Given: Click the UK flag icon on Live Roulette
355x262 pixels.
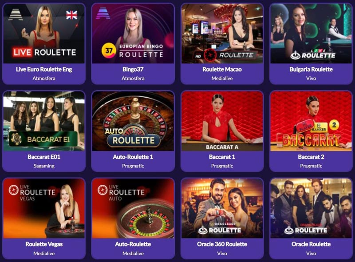Looking at the screenshot, I should tap(71, 15).
